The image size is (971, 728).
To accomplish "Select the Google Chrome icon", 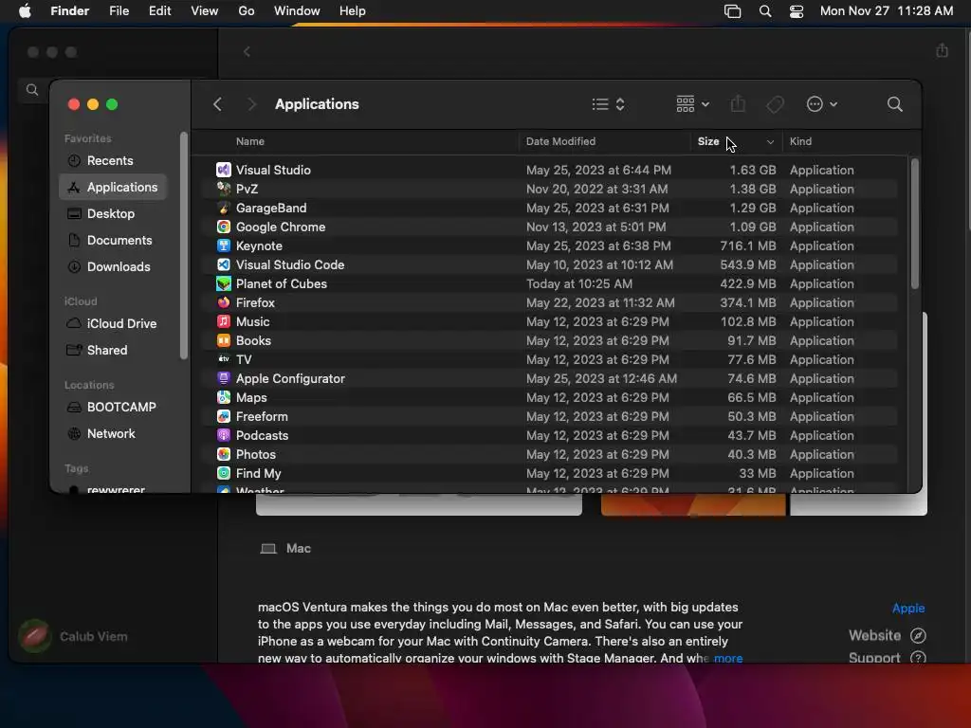I will pyautogui.click(x=224, y=227).
